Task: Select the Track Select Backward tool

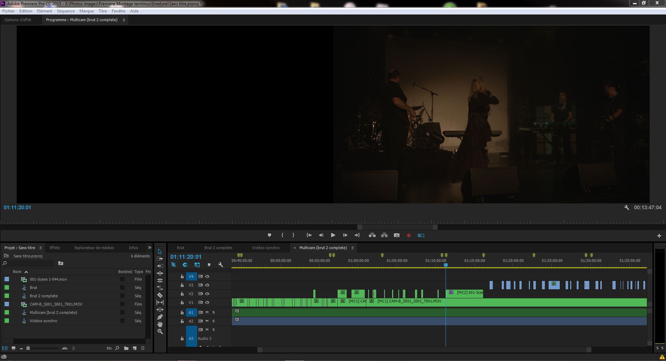Action: 160,266
